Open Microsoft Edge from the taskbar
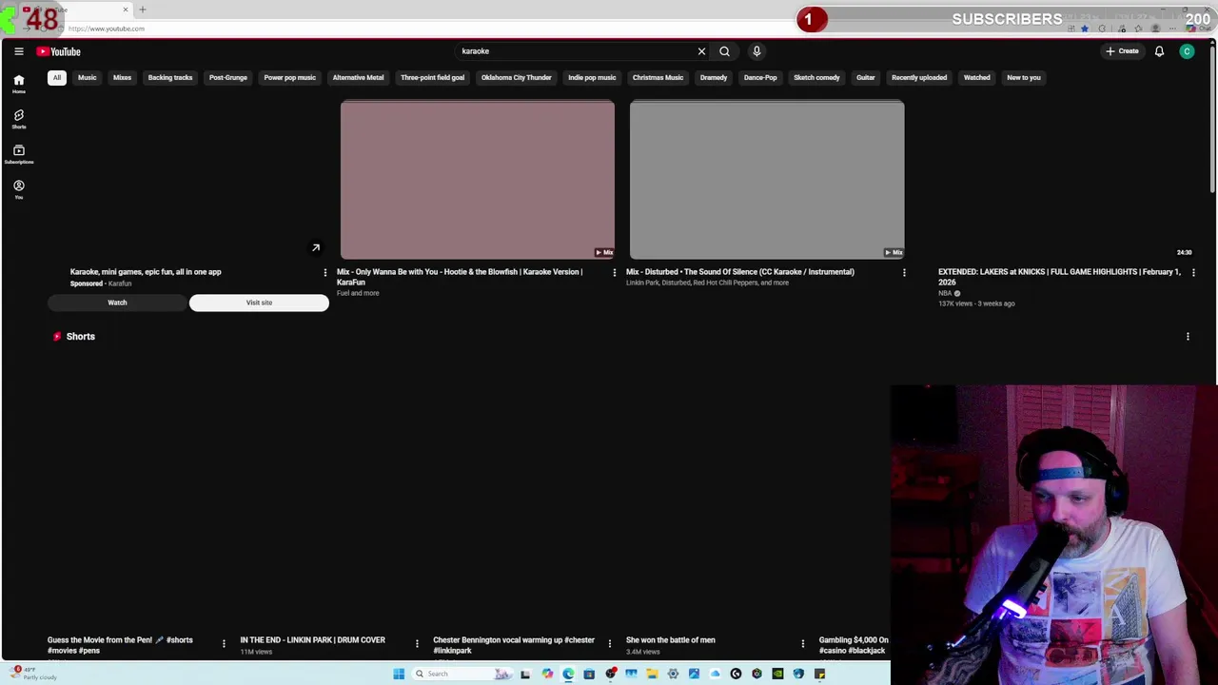 click(568, 674)
